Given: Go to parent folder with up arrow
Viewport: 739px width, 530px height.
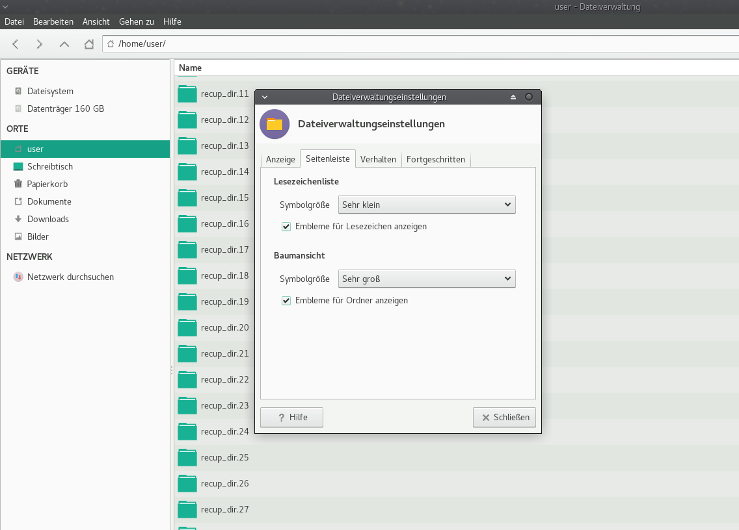Looking at the screenshot, I should (64, 44).
